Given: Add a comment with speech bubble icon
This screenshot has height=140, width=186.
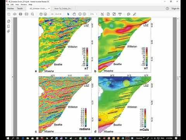Looking at the screenshot, I should click(129, 14).
